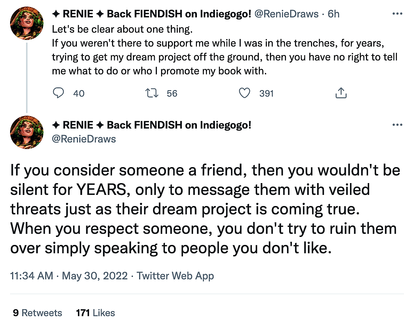Open the more options menu on the second tweet
This screenshot has width=414, height=329.
[x=397, y=125]
